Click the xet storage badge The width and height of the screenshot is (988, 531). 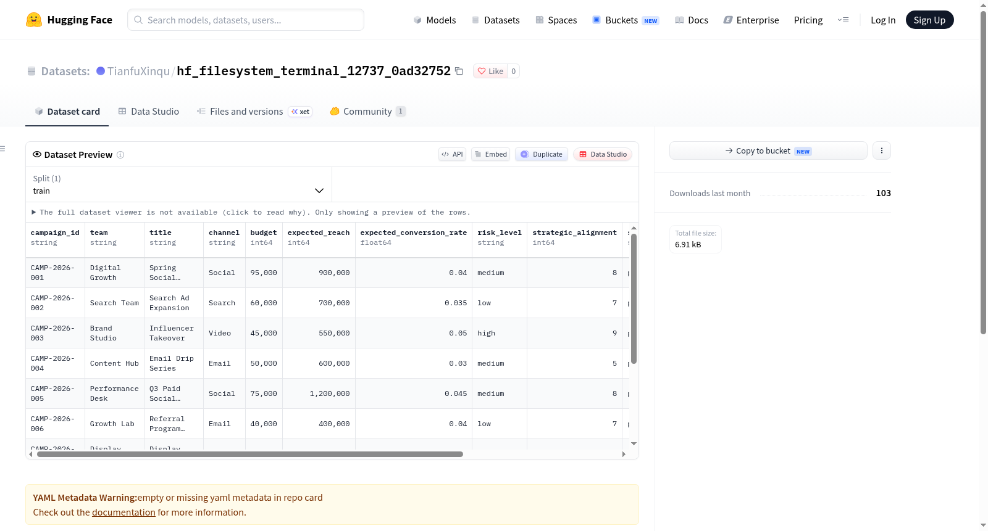click(301, 112)
